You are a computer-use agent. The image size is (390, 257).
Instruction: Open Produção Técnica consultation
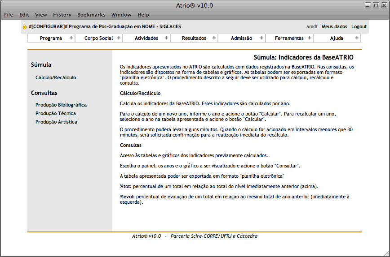tap(56, 113)
